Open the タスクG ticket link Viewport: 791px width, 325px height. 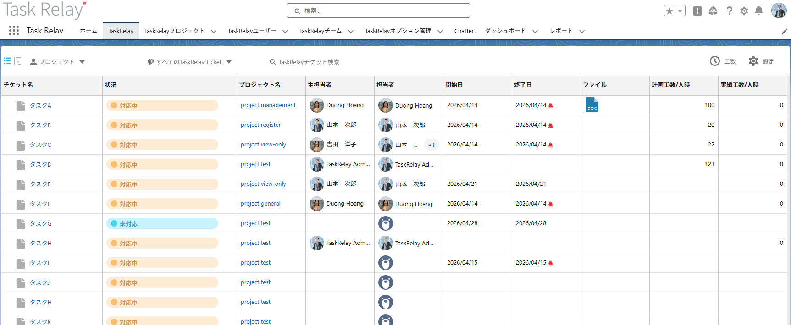pyautogui.click(x=41, y=223)
